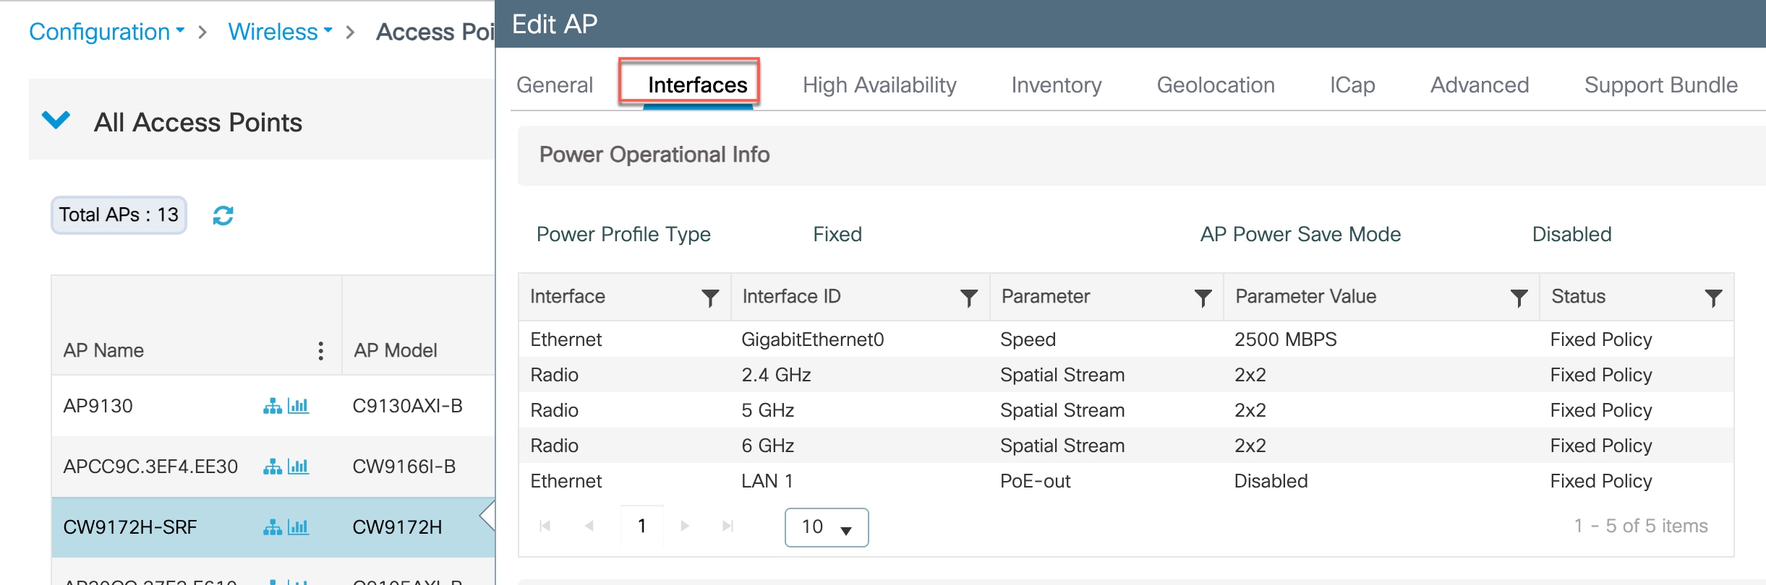This screenshot has width=1766, height=585.
Task: Click the AP9130 row name
Action: (98, 406)
